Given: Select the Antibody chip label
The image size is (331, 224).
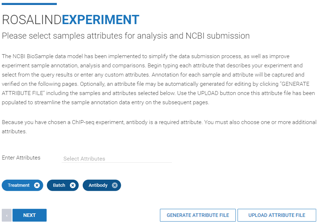Looking at the screenshot, I should point(98,185).
